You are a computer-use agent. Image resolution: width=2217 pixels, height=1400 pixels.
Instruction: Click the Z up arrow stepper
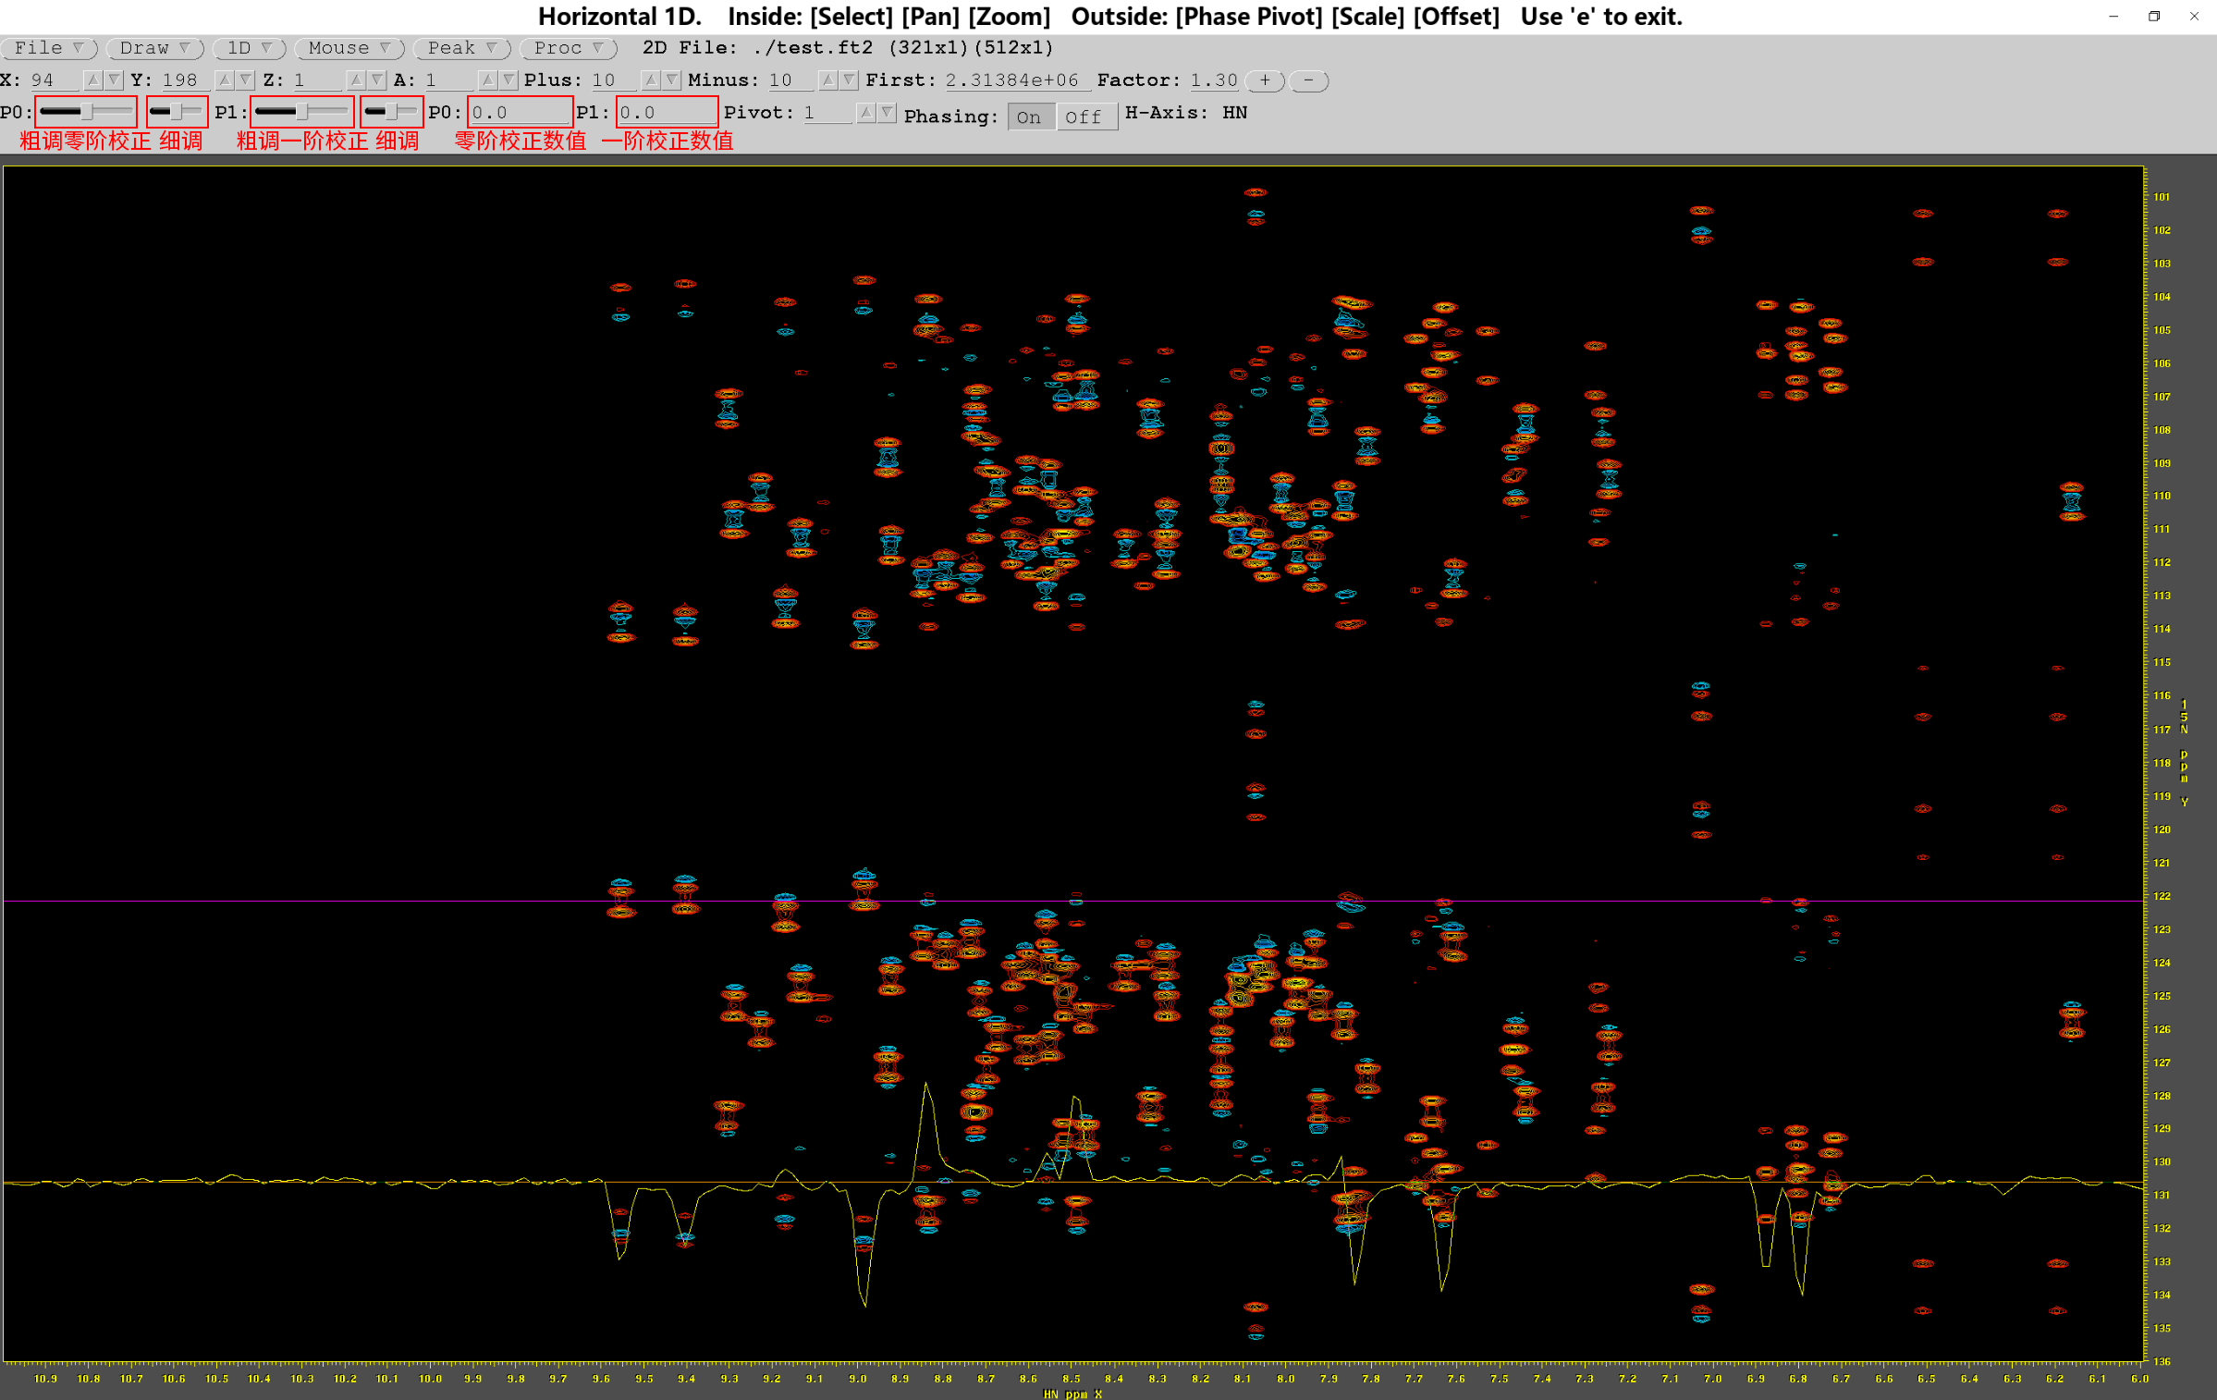point(356,80)
